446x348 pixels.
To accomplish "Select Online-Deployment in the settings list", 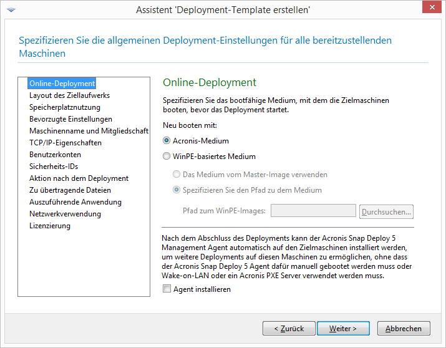I will point(62,84).
